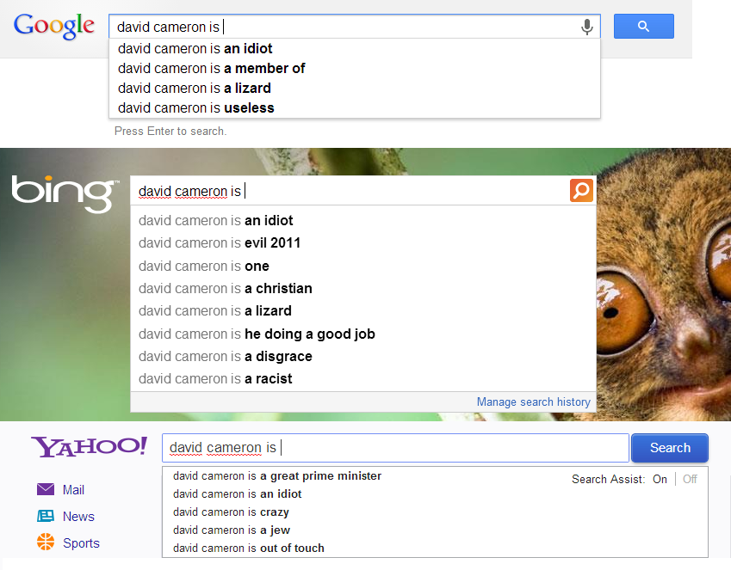Click the blue Google search magnifier button
The width and height of the screenshot is (731, 570).
point(643,27)
